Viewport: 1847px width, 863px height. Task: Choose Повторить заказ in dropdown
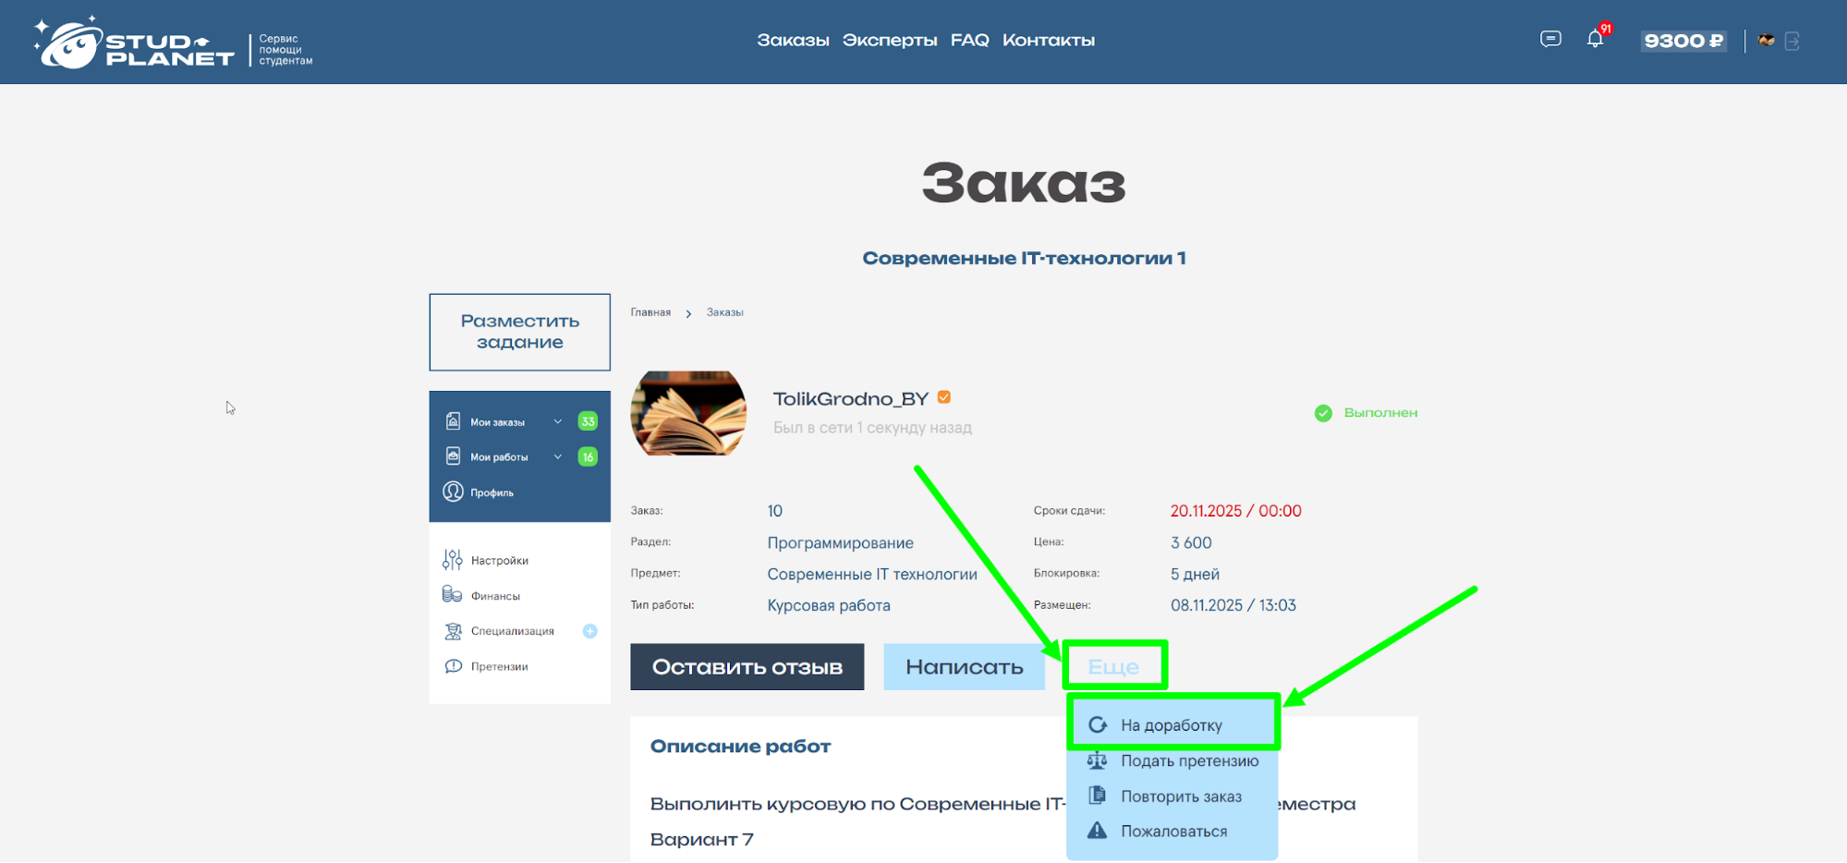coord(1173,796)
